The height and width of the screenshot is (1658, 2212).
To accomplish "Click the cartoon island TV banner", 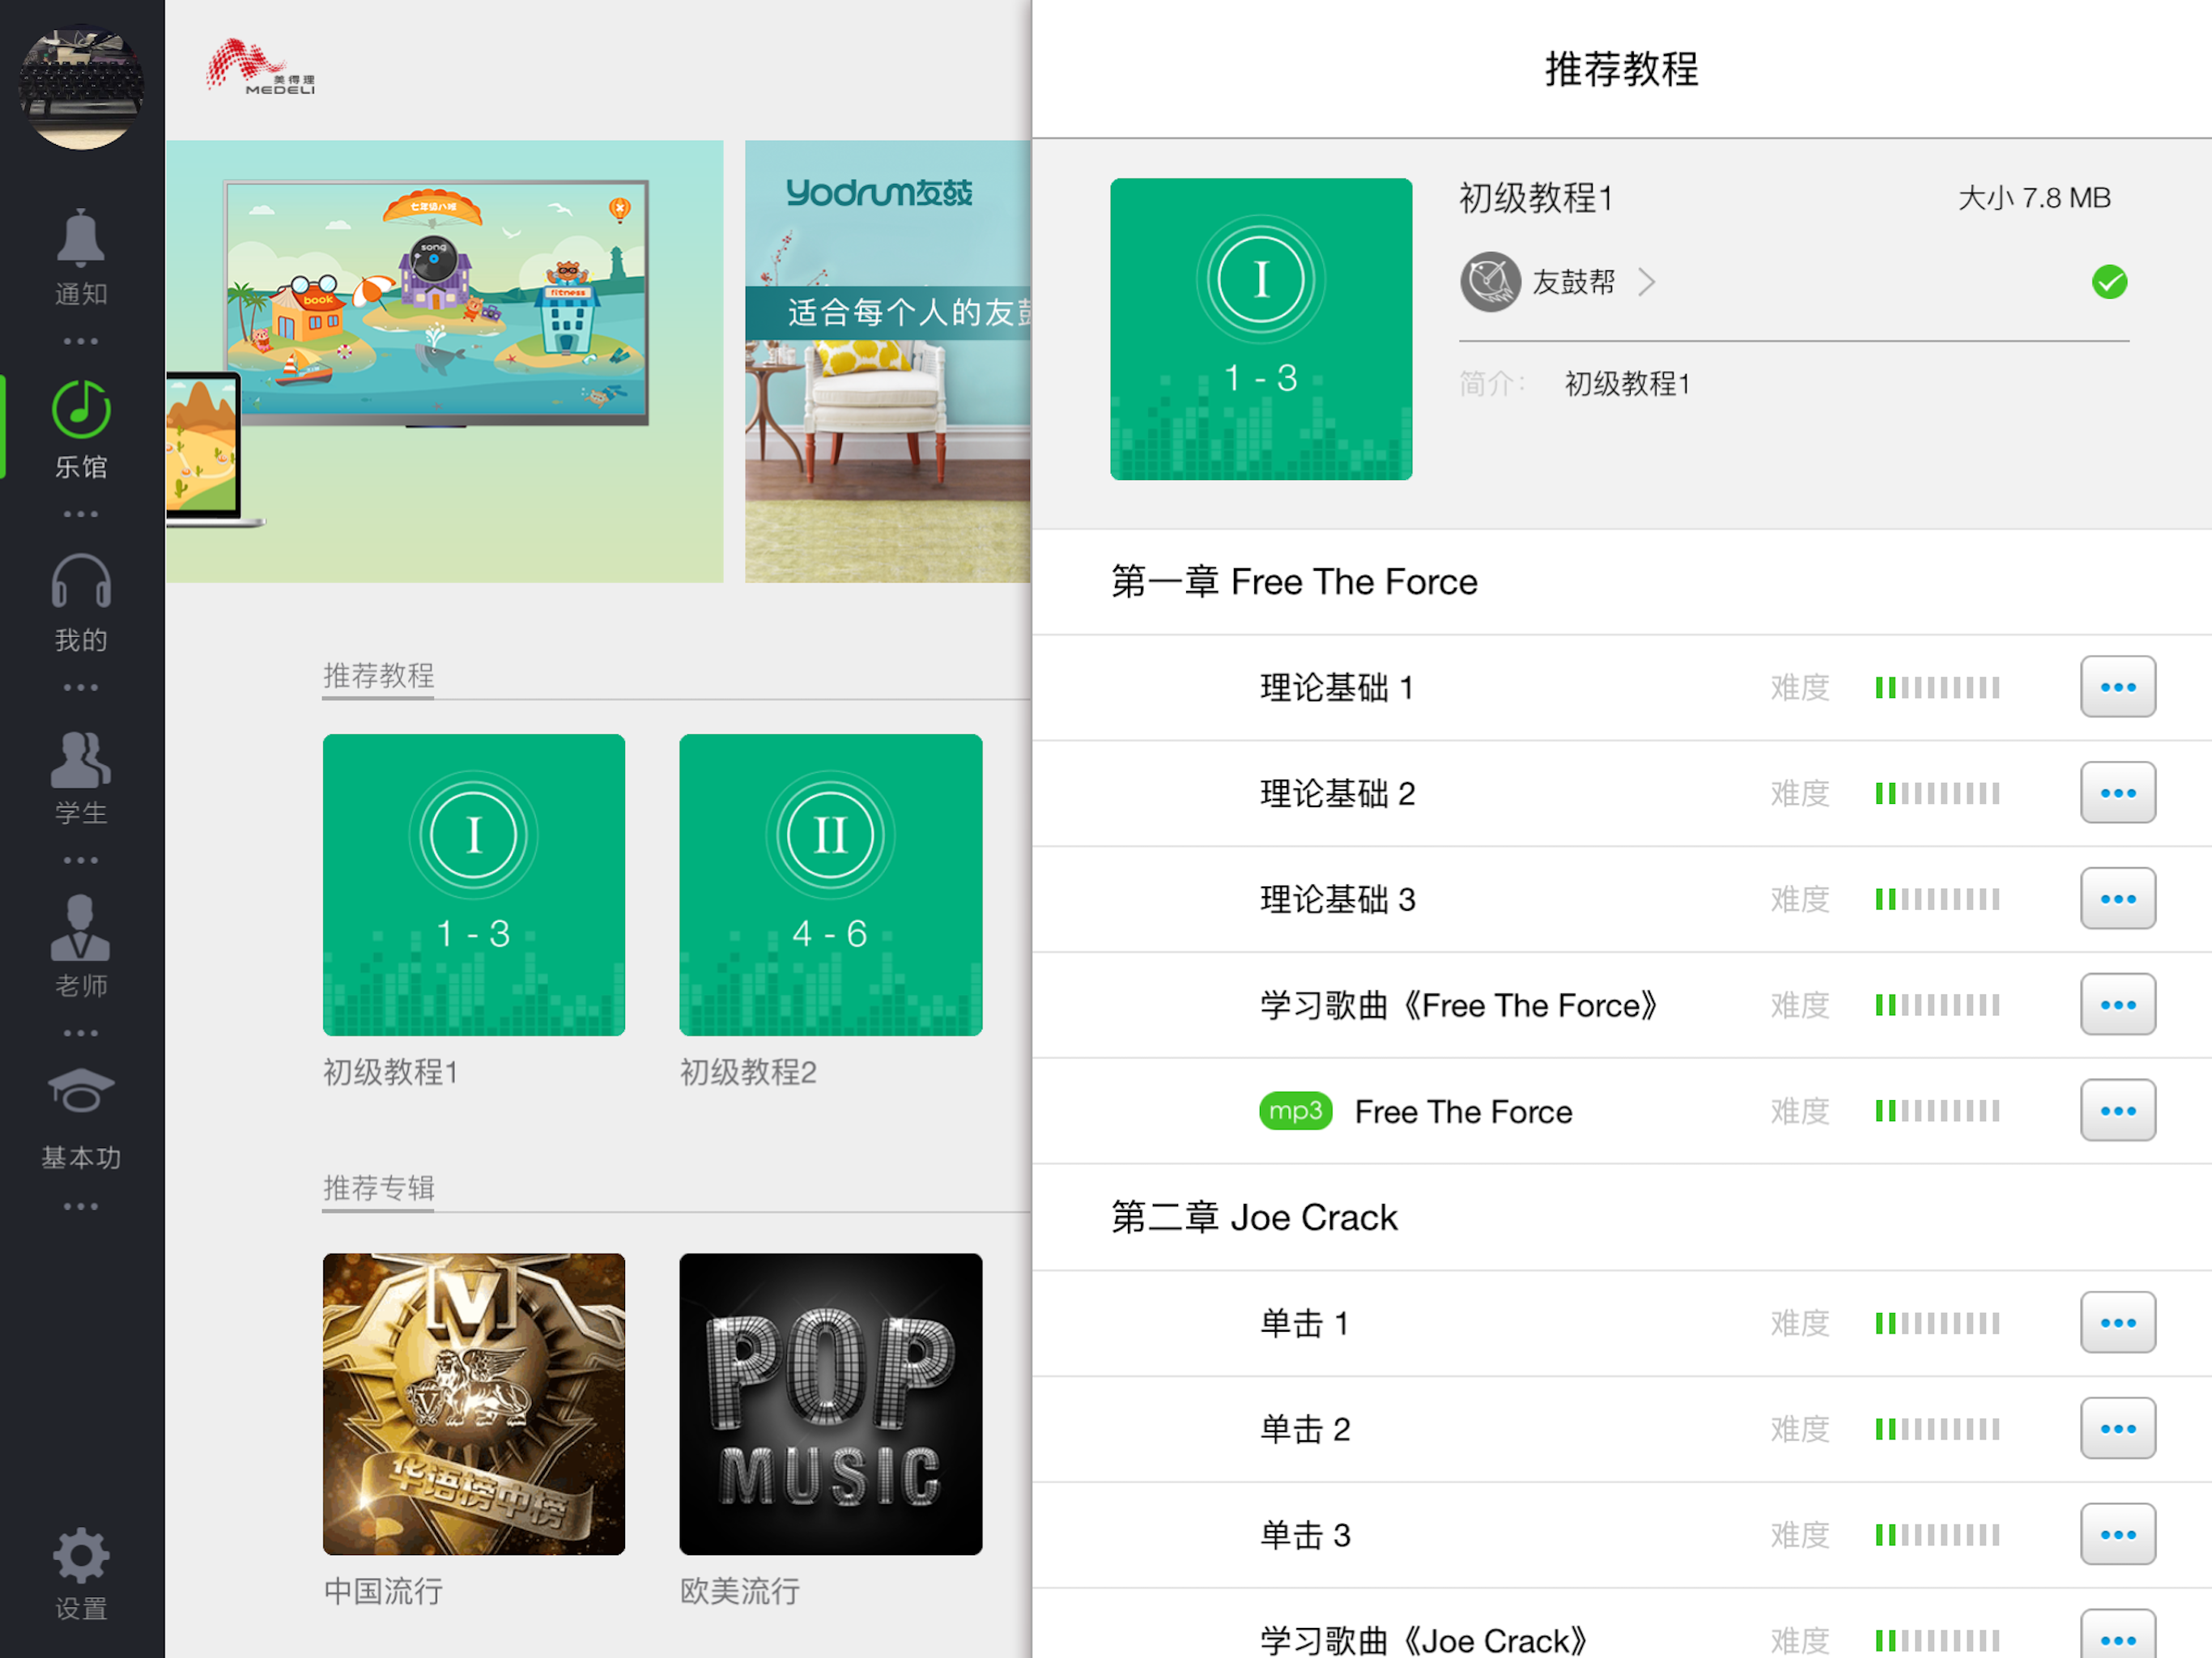I will pos(444,361).
